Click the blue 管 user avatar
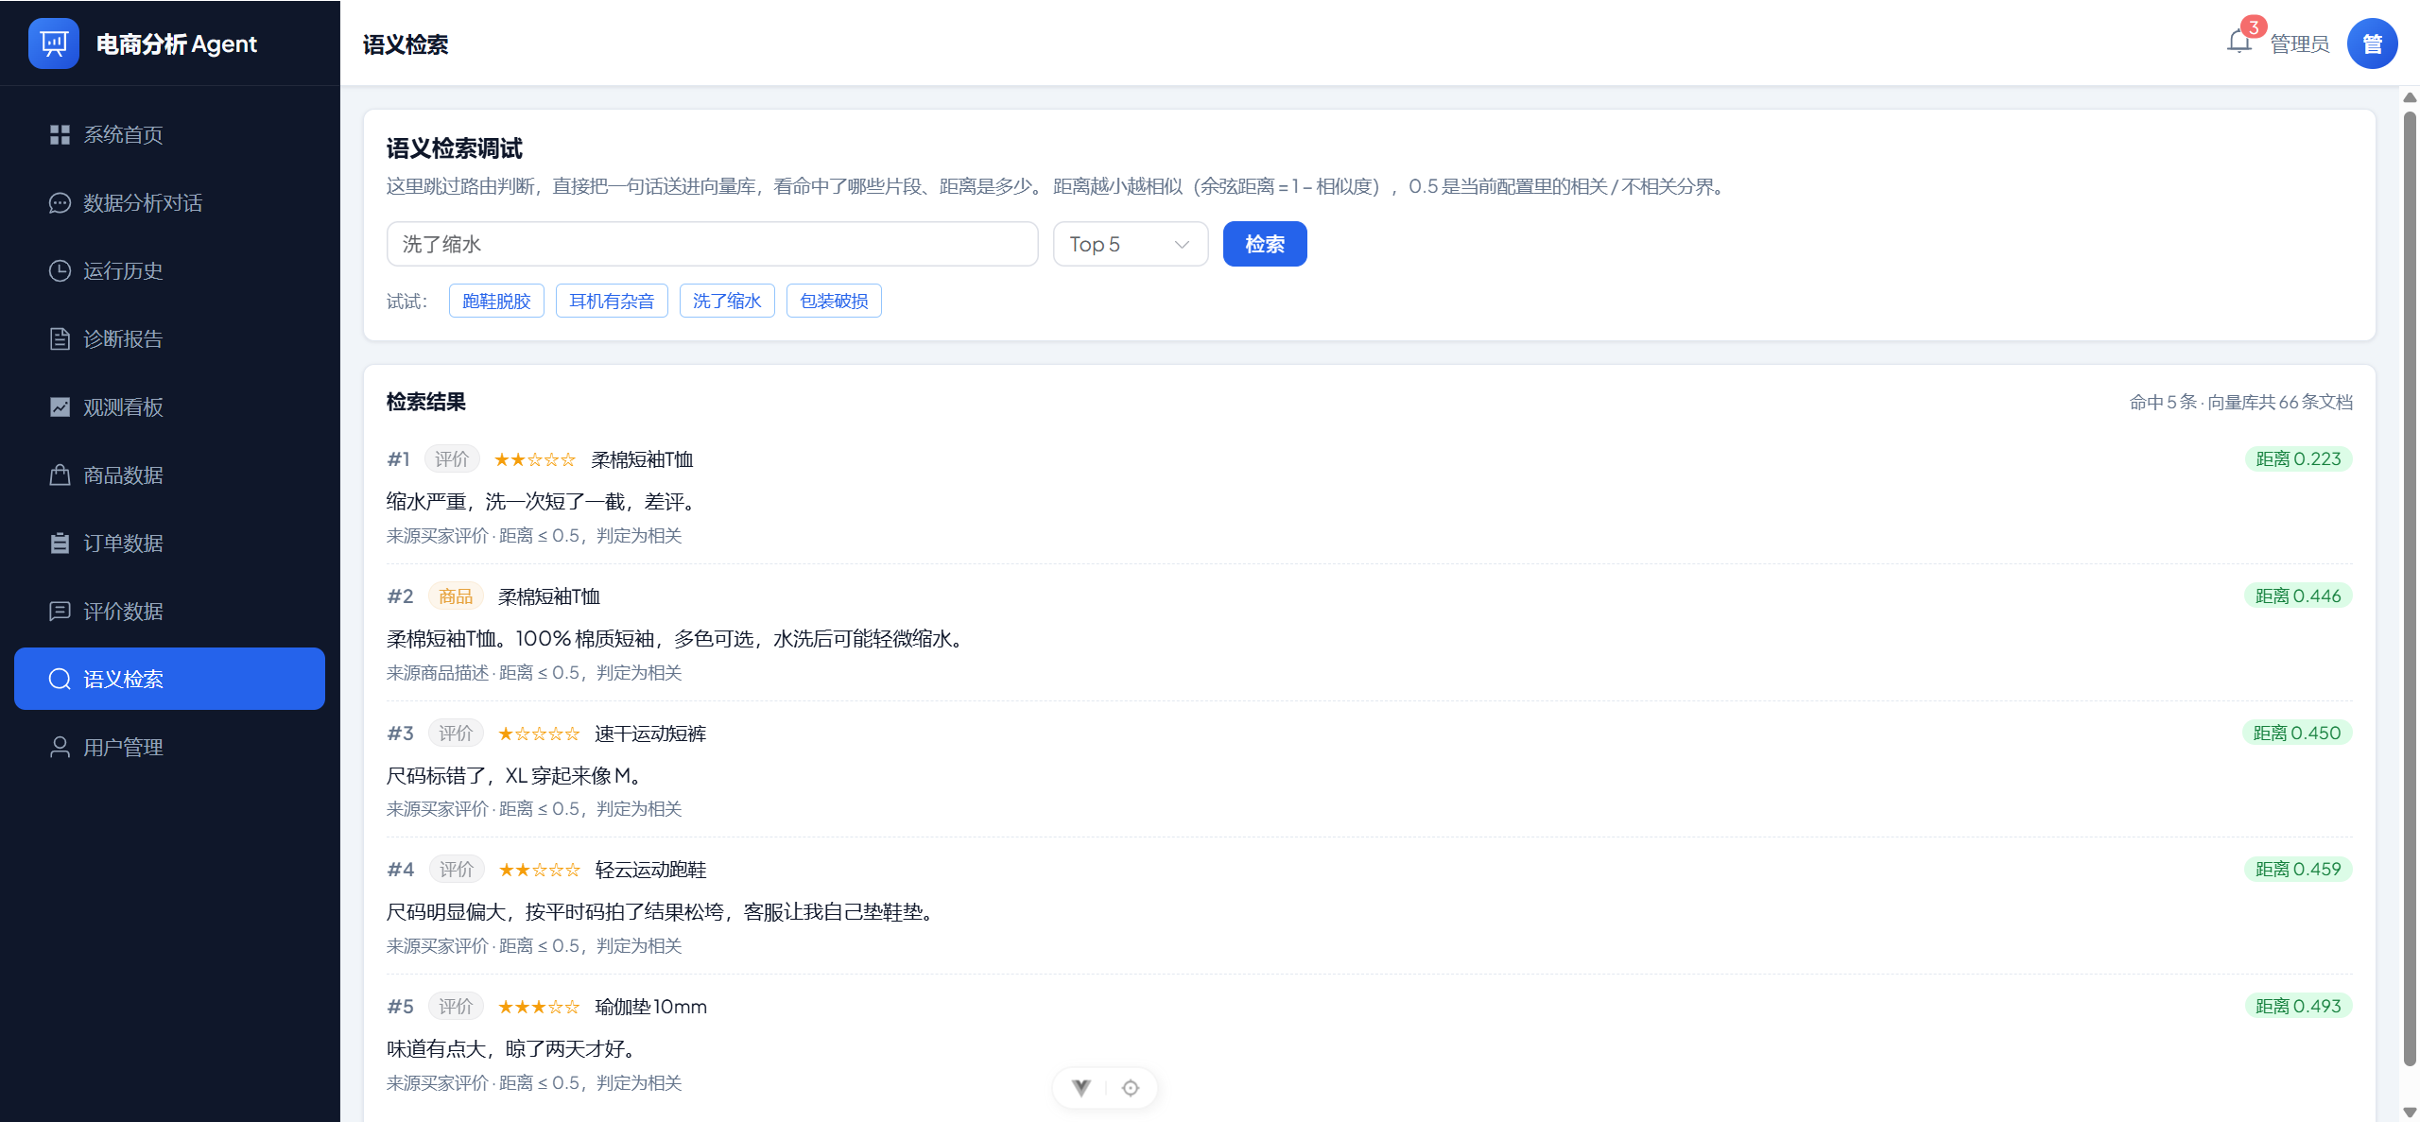Image resolution: width=2420 pixels, height=1122 pixels. (x=2372, y=43)
